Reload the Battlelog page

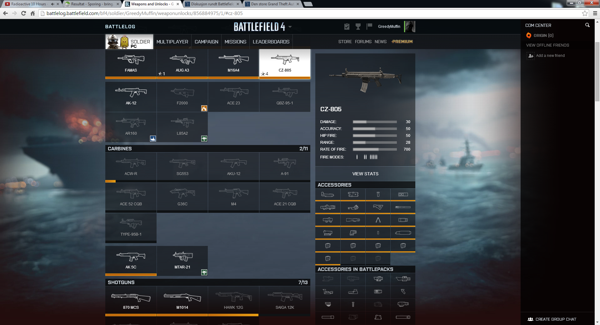click(23, 13)
